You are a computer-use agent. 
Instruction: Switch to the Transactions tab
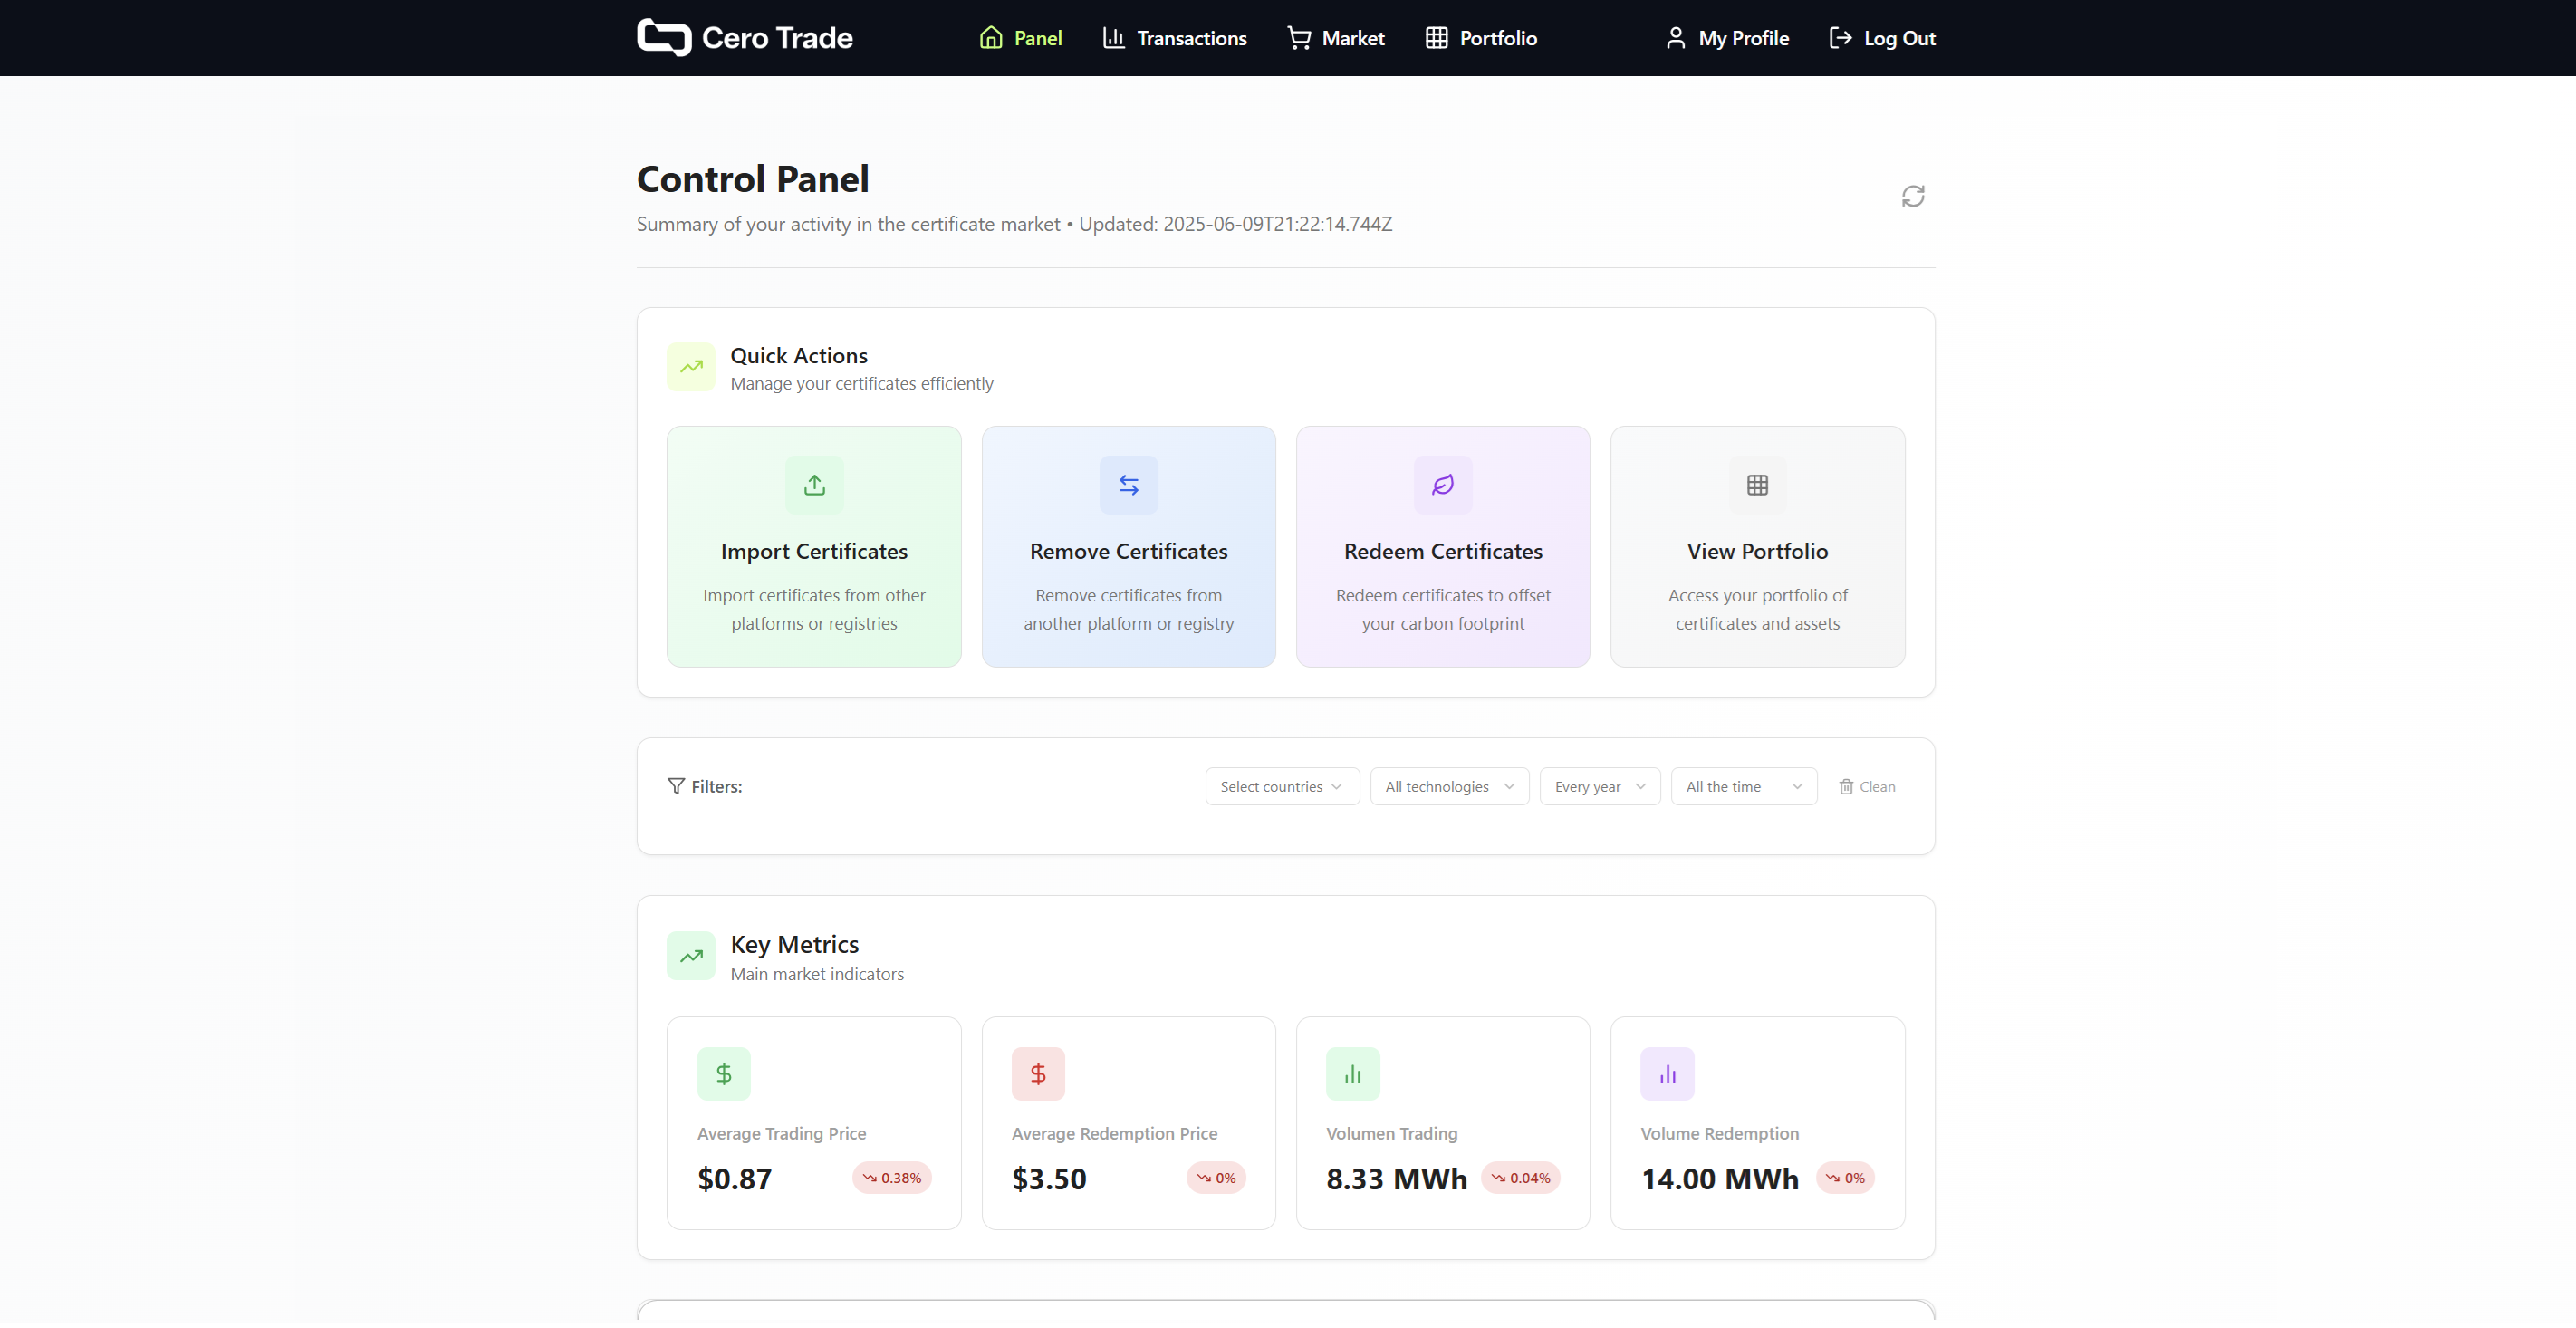(1175, 37)
